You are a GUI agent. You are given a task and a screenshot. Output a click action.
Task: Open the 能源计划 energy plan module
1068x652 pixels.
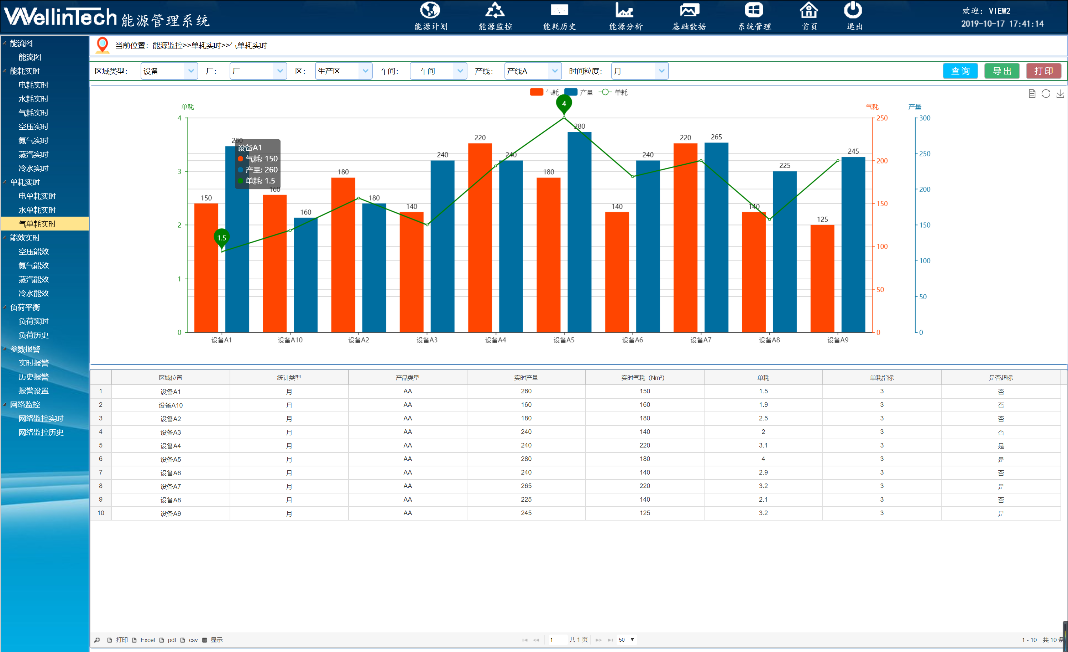pos(430,16)
